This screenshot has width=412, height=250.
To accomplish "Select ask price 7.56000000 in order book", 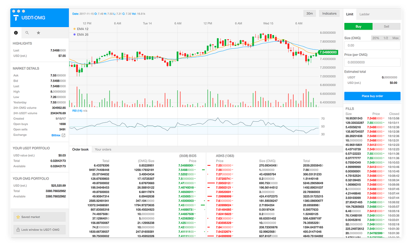I will (x=224, y=170).
